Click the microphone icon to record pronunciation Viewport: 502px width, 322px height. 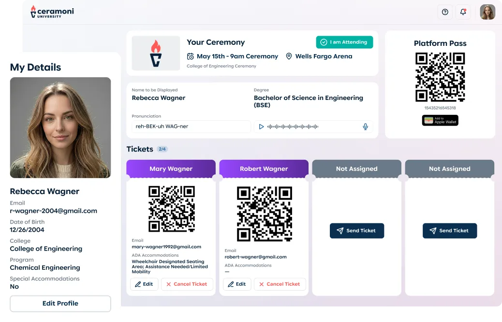(365, 126)
